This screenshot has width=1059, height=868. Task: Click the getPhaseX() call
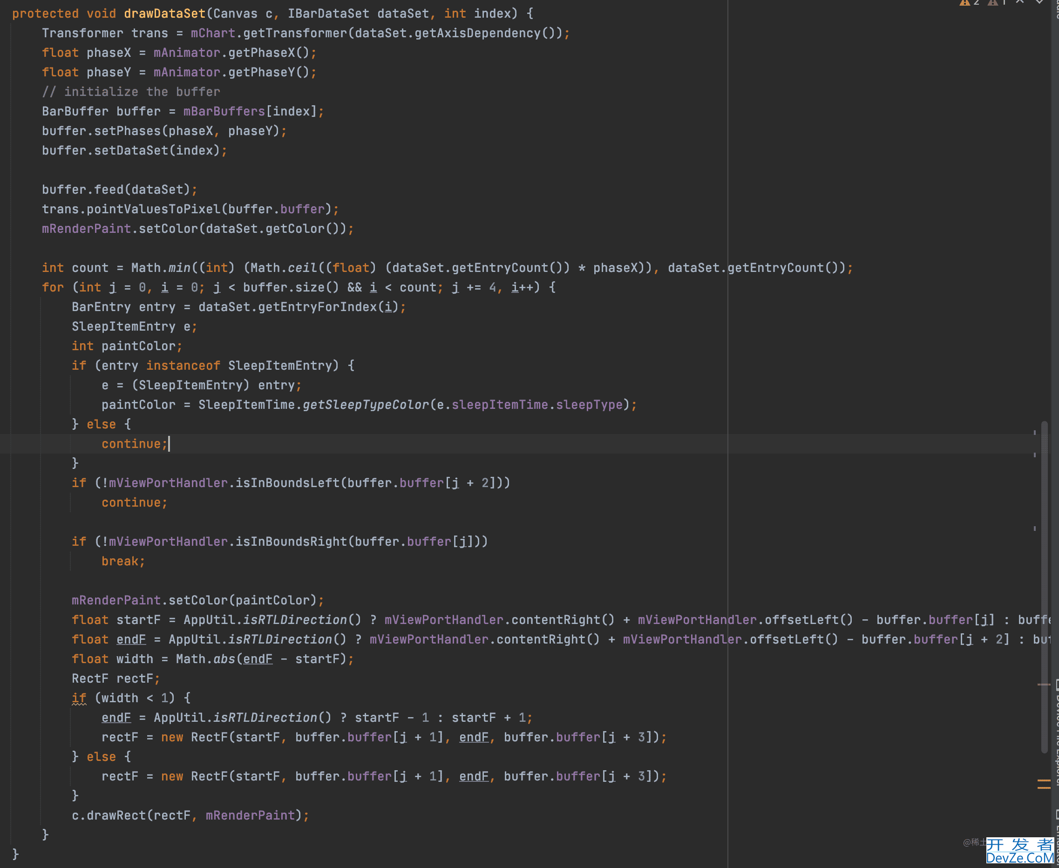(269, 53)
